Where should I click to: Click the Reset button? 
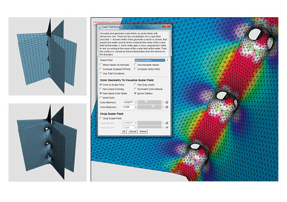143,131
